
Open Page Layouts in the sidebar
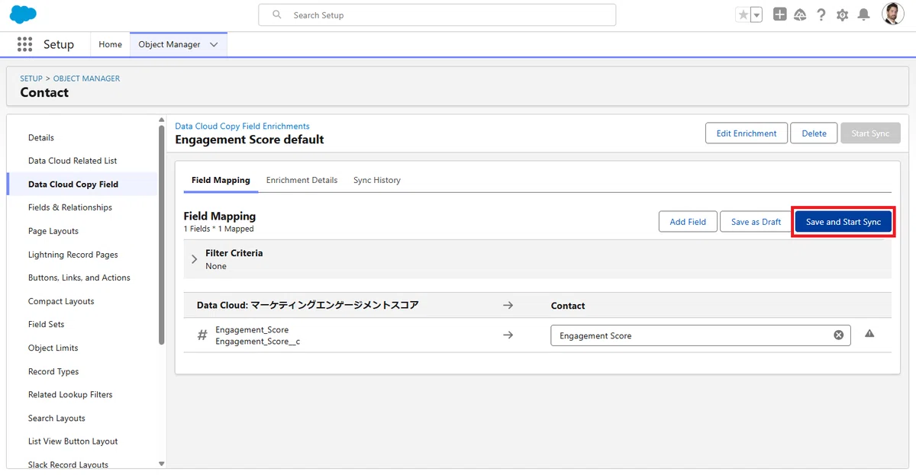point(53,231)
